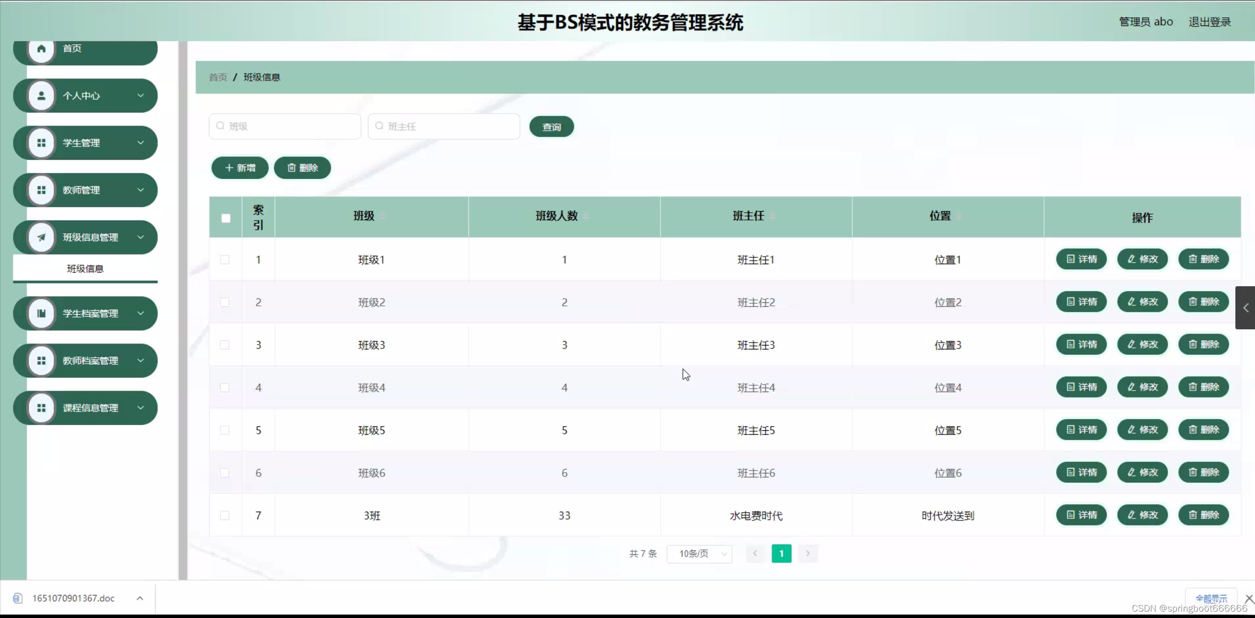Delete the 3班 row with 删除
The height and width of the screenshot is (618, 1255).
tap(1203, 515)
